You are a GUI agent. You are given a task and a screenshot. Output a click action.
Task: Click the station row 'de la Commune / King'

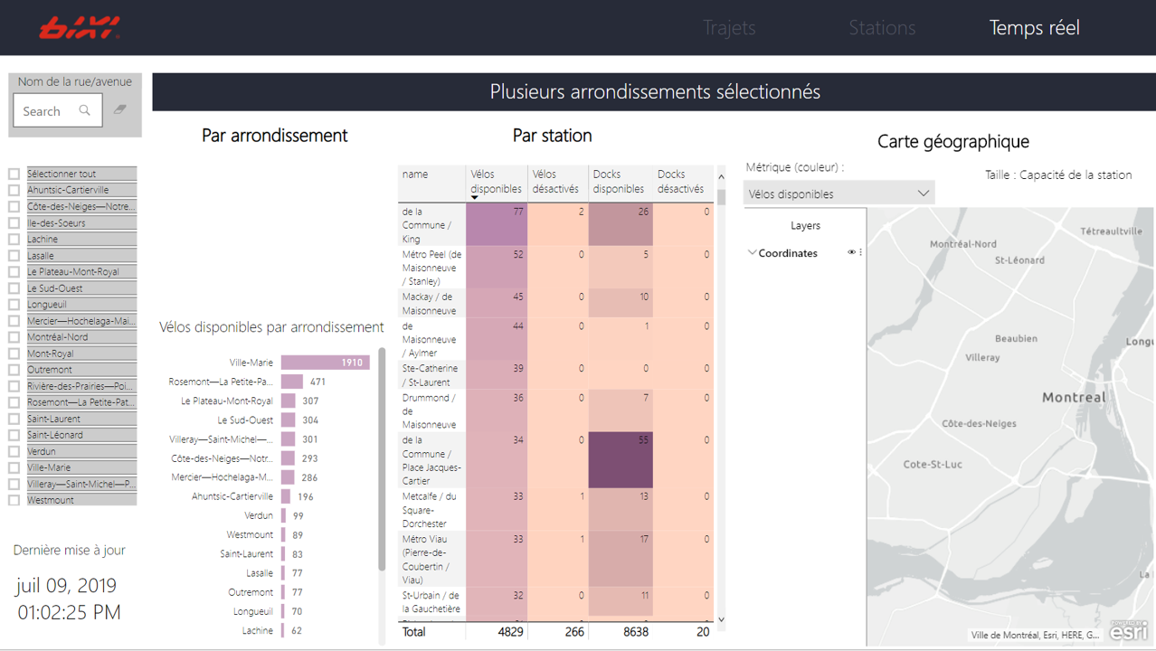coord(432,225)
